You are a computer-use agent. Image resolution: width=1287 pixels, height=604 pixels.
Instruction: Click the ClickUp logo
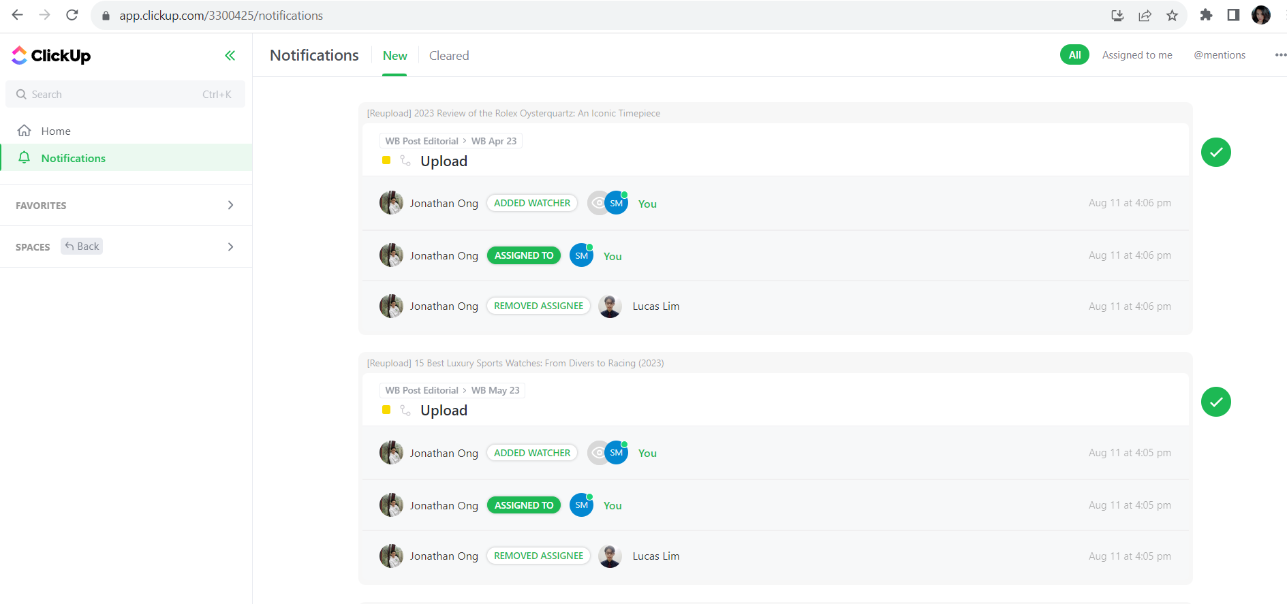tap(51, 56)
